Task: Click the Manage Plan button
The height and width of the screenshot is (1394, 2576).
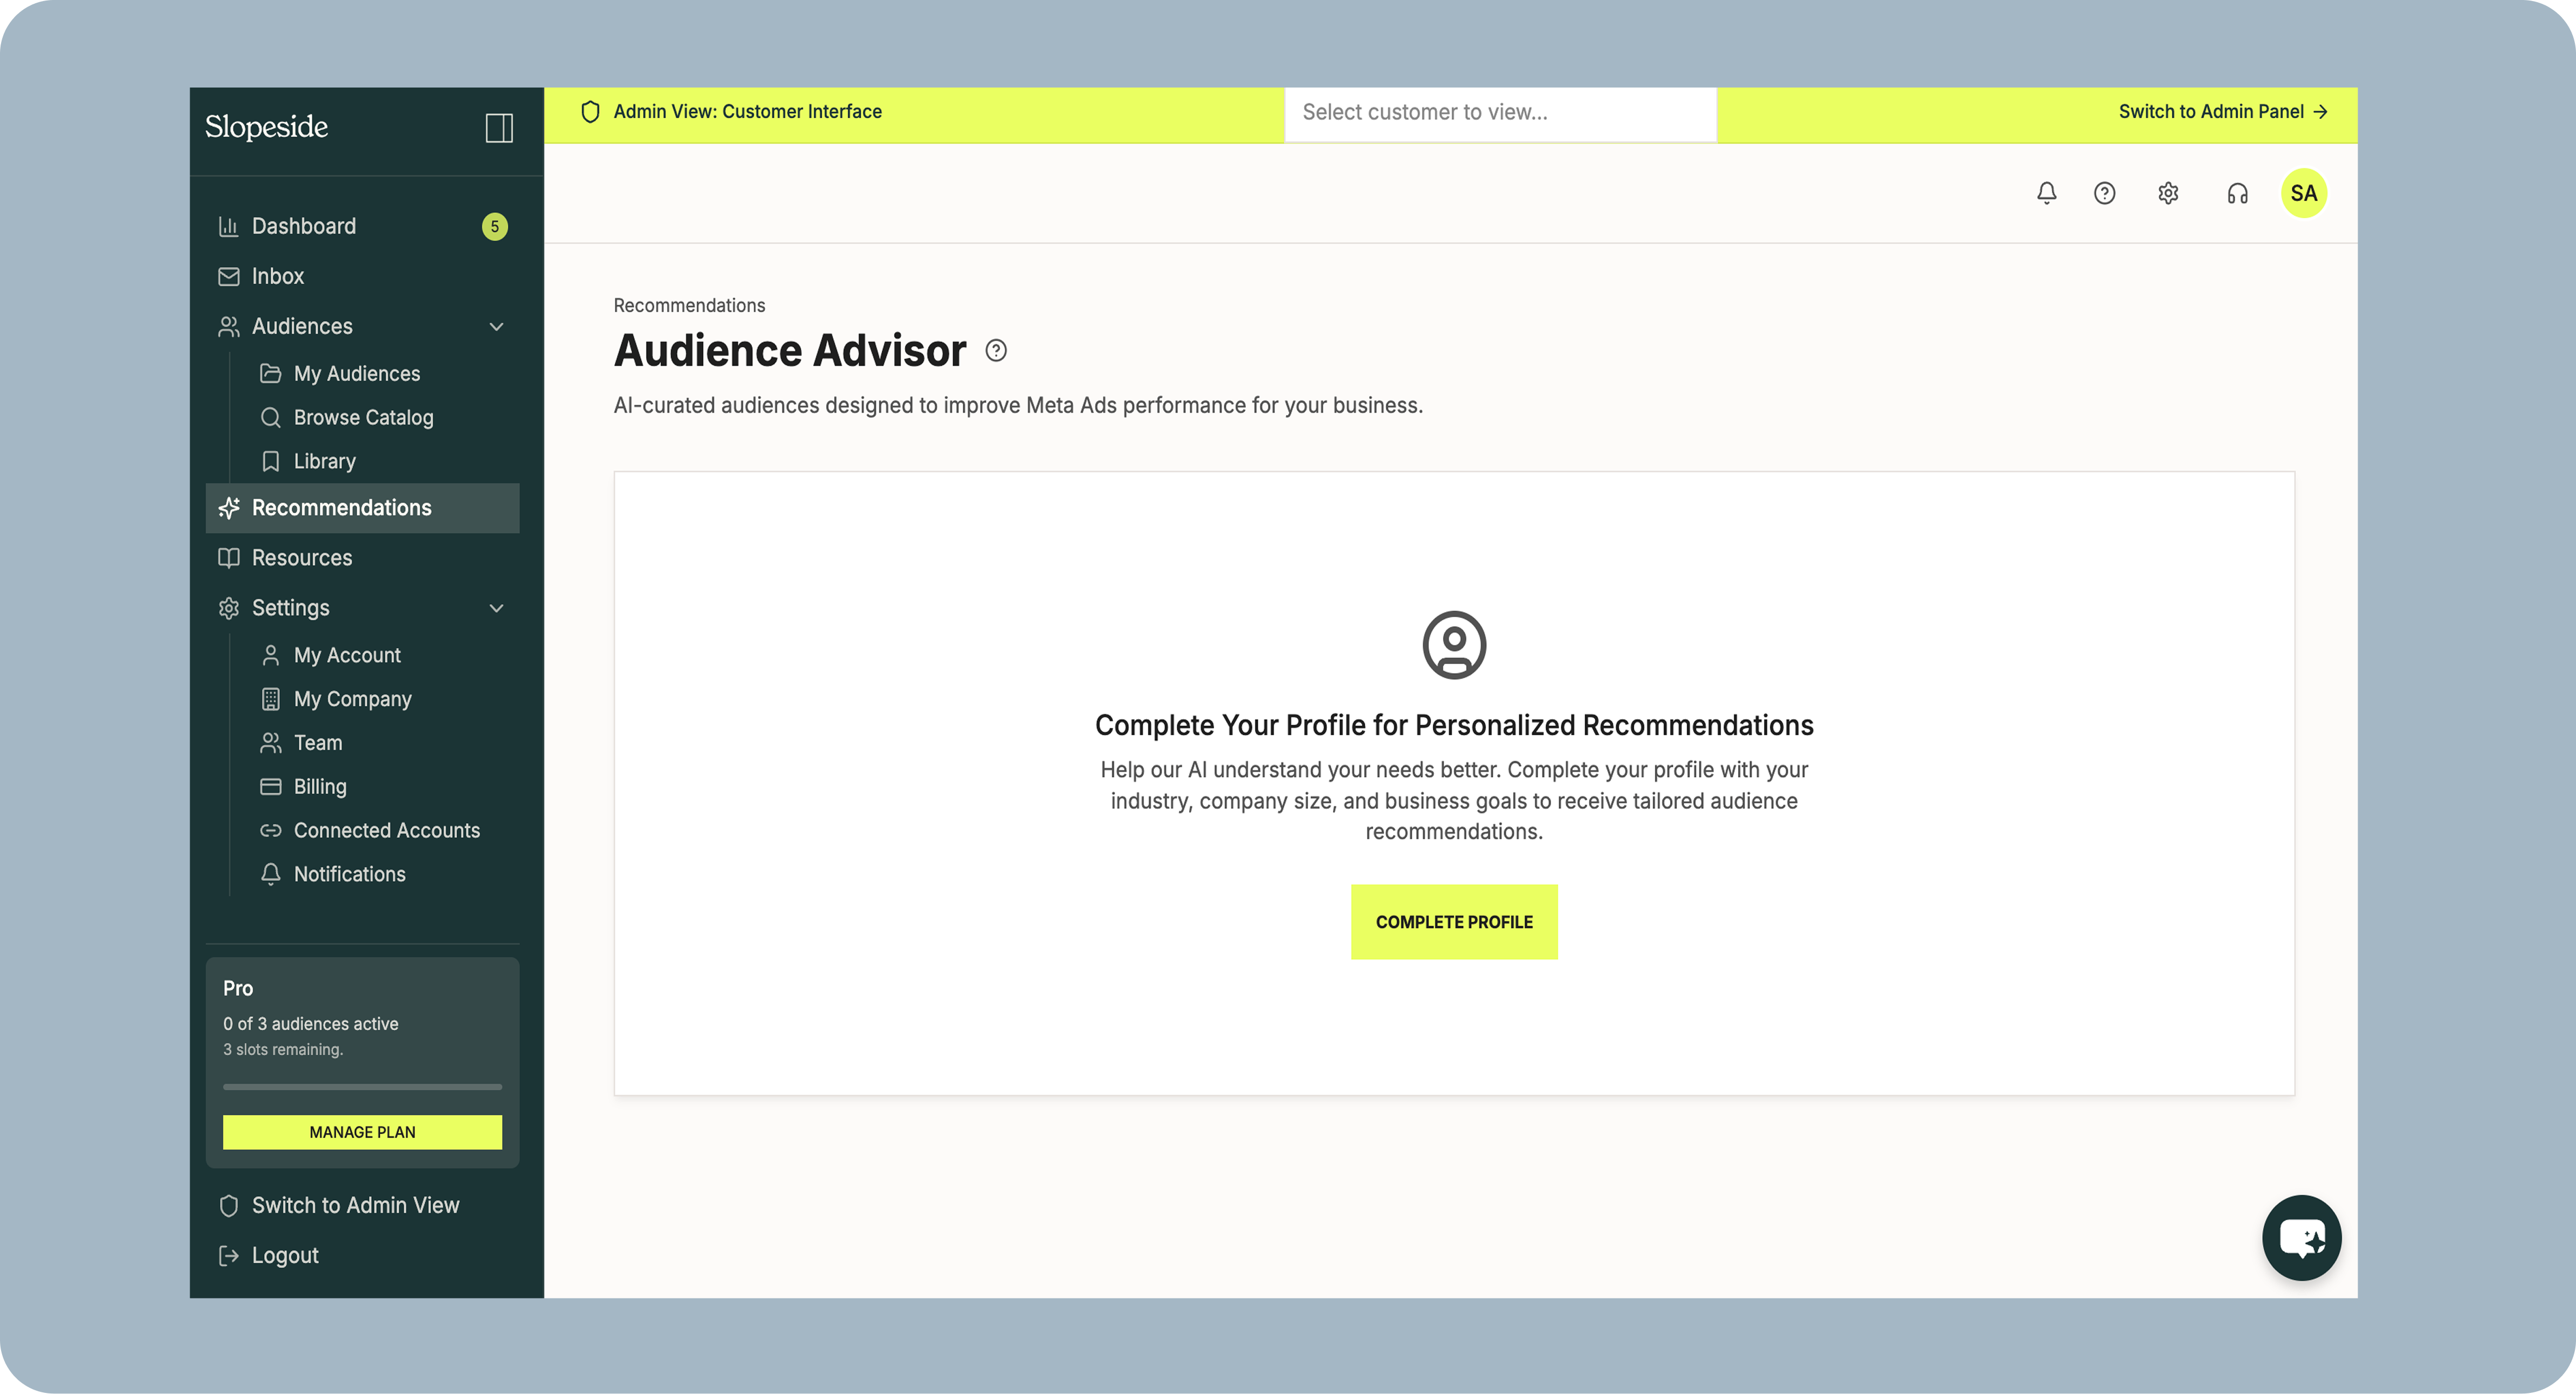Action: 362,1132
